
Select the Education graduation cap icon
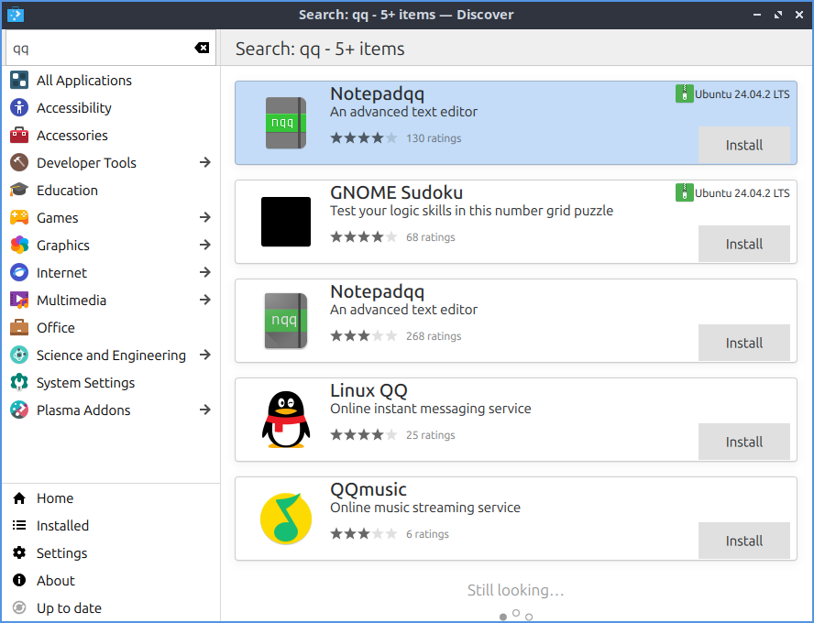19,191
